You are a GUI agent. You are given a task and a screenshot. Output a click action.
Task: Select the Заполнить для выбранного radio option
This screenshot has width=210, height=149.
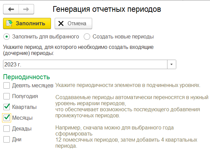6,37
